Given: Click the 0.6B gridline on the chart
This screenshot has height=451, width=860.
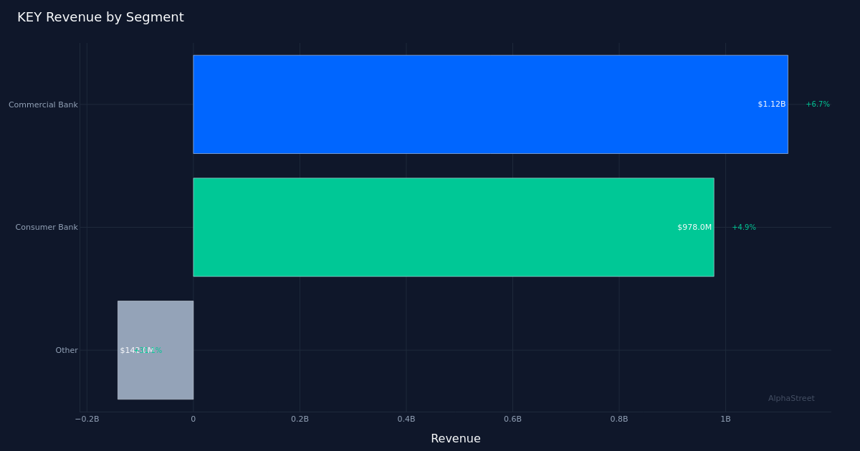Looking at the screenshot, I should 512,322.
